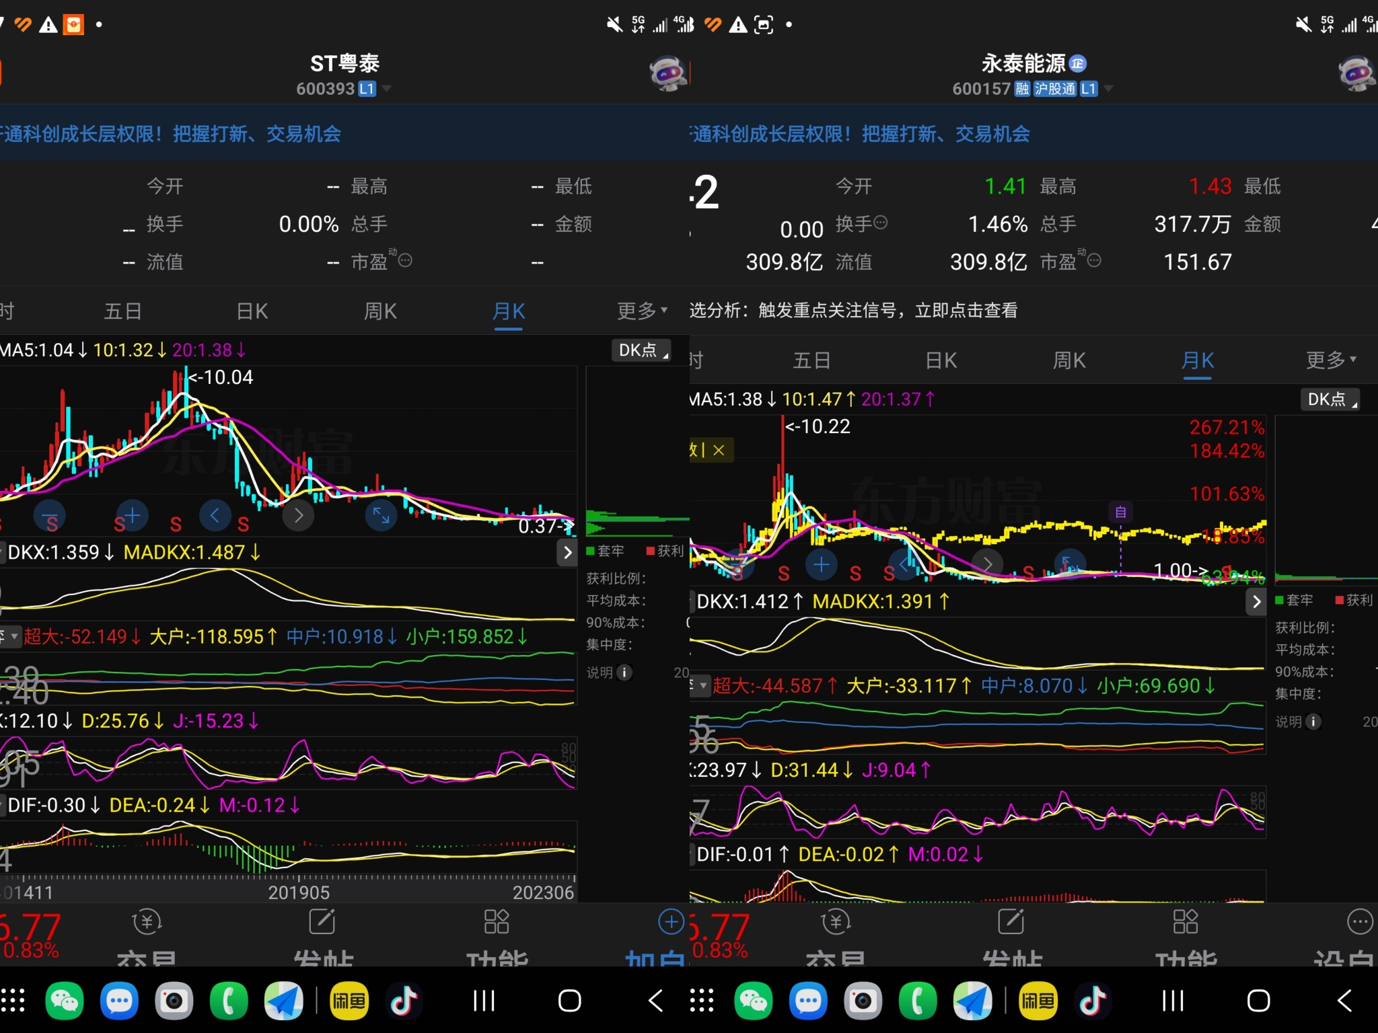This screenshot has width=1378, height=1033.
Task: Expand stock code dropdown arrow beside 600393
Action: [x=386, y=88]
